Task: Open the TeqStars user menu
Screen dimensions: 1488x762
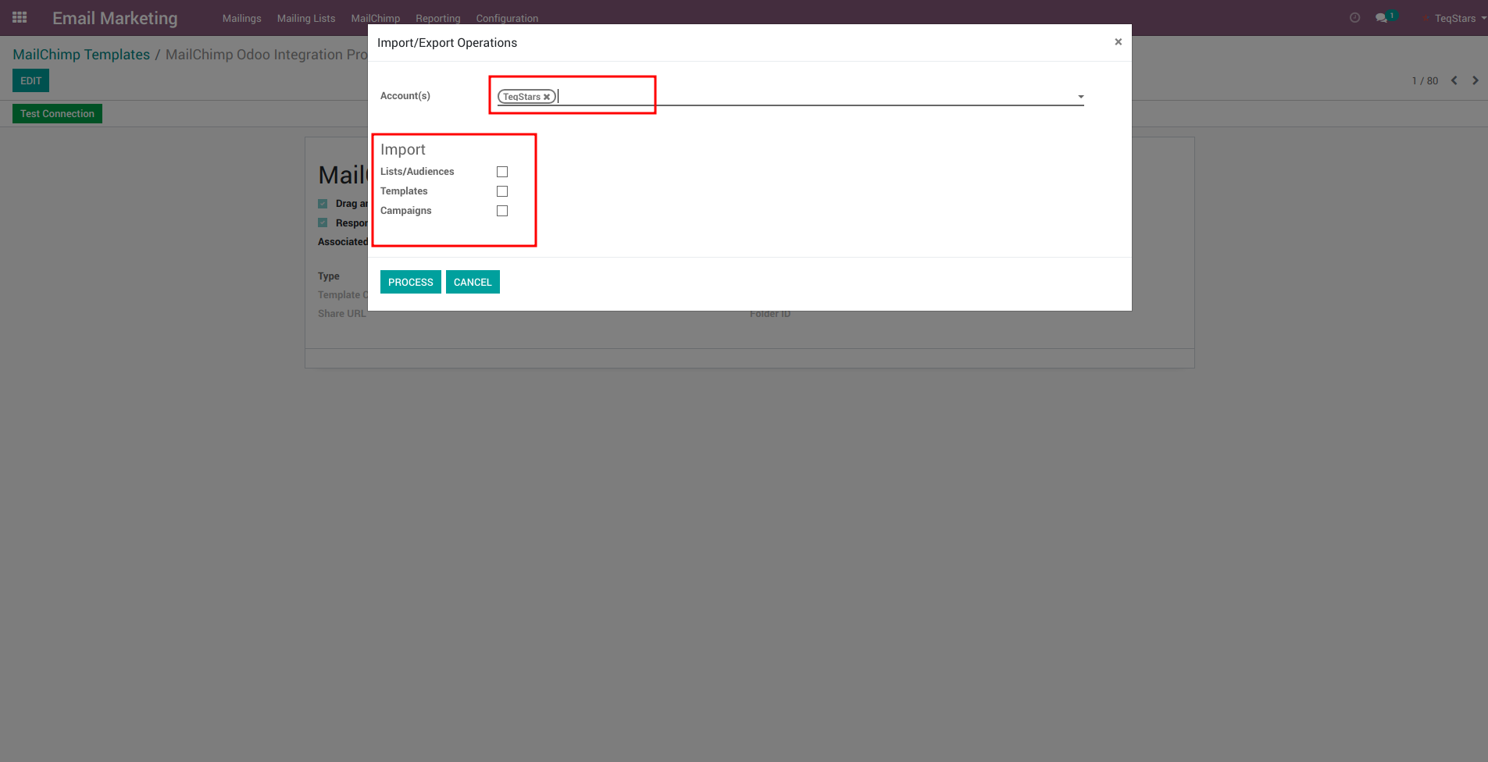Action: tap(1458, 18)
